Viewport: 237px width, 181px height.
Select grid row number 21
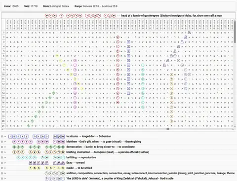[3, 126]
